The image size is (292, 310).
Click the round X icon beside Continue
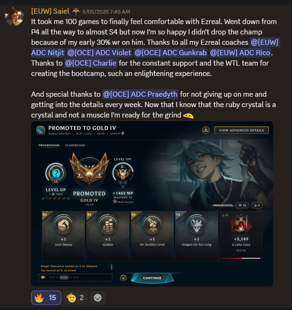(x=124, y=278)
